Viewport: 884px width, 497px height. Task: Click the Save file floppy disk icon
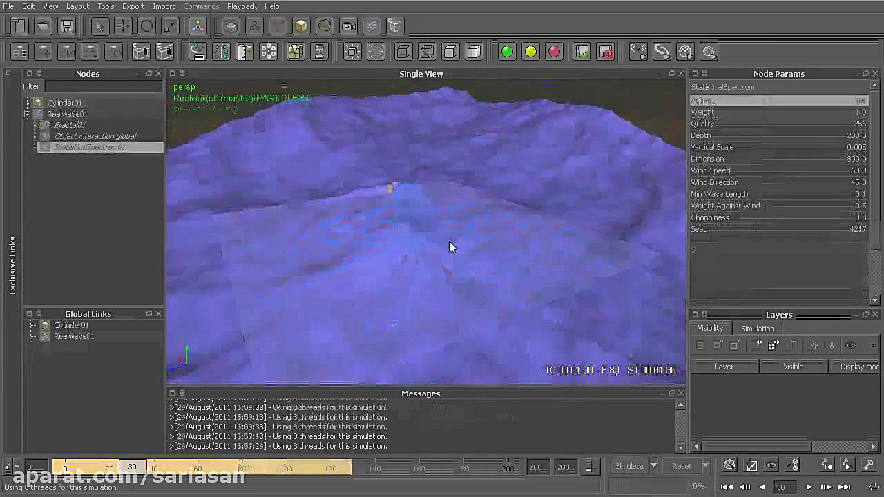(x=67, y=26)
